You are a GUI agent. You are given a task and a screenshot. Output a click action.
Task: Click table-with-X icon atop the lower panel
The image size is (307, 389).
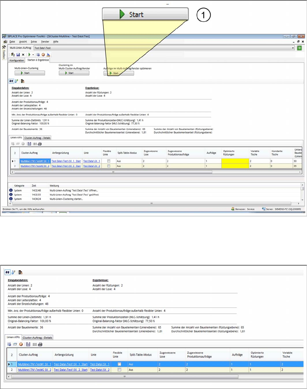point(20,272)
